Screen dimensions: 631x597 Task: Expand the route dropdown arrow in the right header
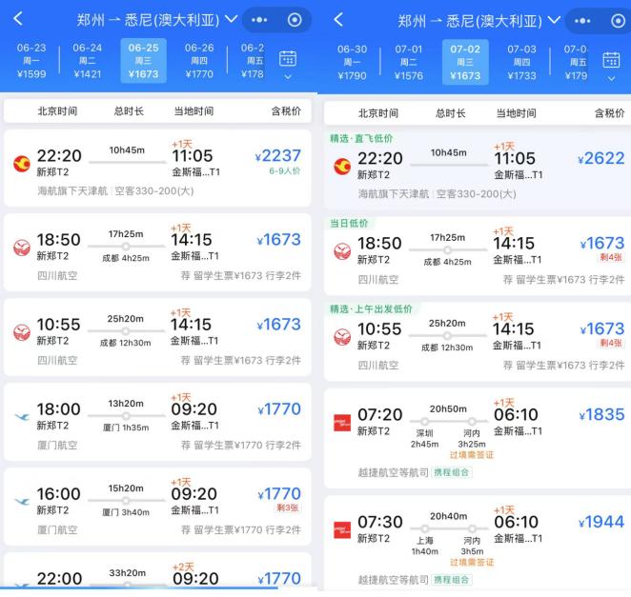(551, 20)
